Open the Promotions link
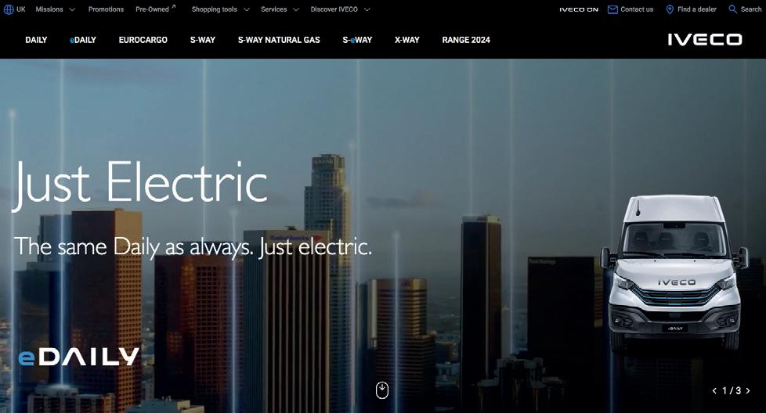This screenshot has height=413, width=766. (x=106, y=9)
